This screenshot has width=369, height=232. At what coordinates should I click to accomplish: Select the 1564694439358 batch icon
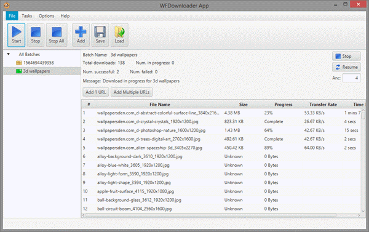(x=19, y=63)
